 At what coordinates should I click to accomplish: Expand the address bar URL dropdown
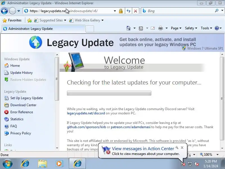tap(115, 11)
